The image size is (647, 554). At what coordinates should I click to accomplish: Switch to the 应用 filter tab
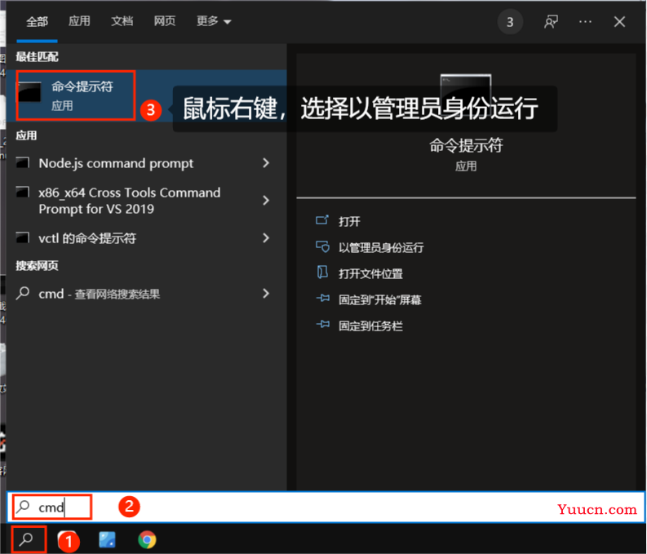tap(79, 21)
